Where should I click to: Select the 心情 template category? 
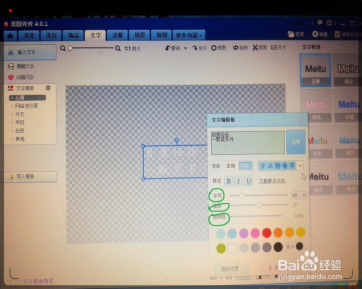tap(27, 98)
